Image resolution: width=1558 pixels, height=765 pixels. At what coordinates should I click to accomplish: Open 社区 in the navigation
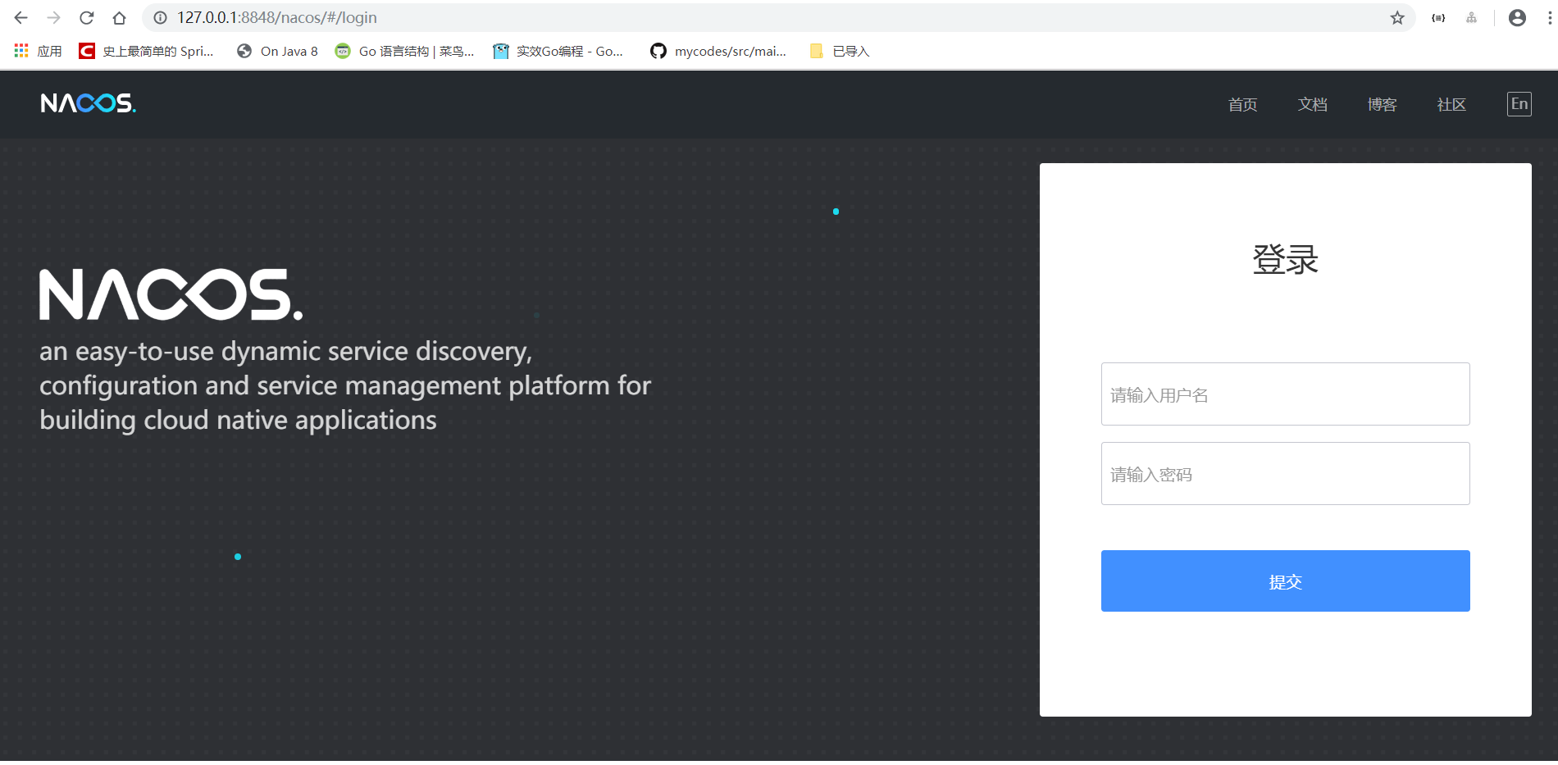tap(1451, 104)
